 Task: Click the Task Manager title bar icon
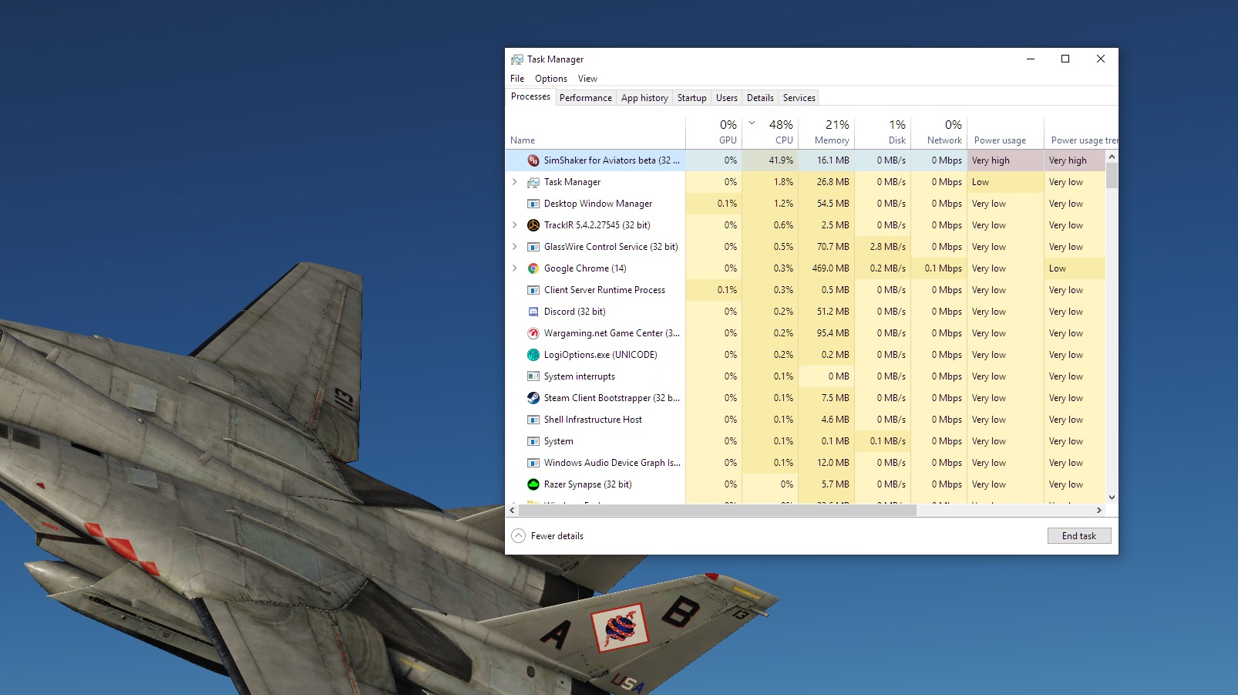click(516, 59)
